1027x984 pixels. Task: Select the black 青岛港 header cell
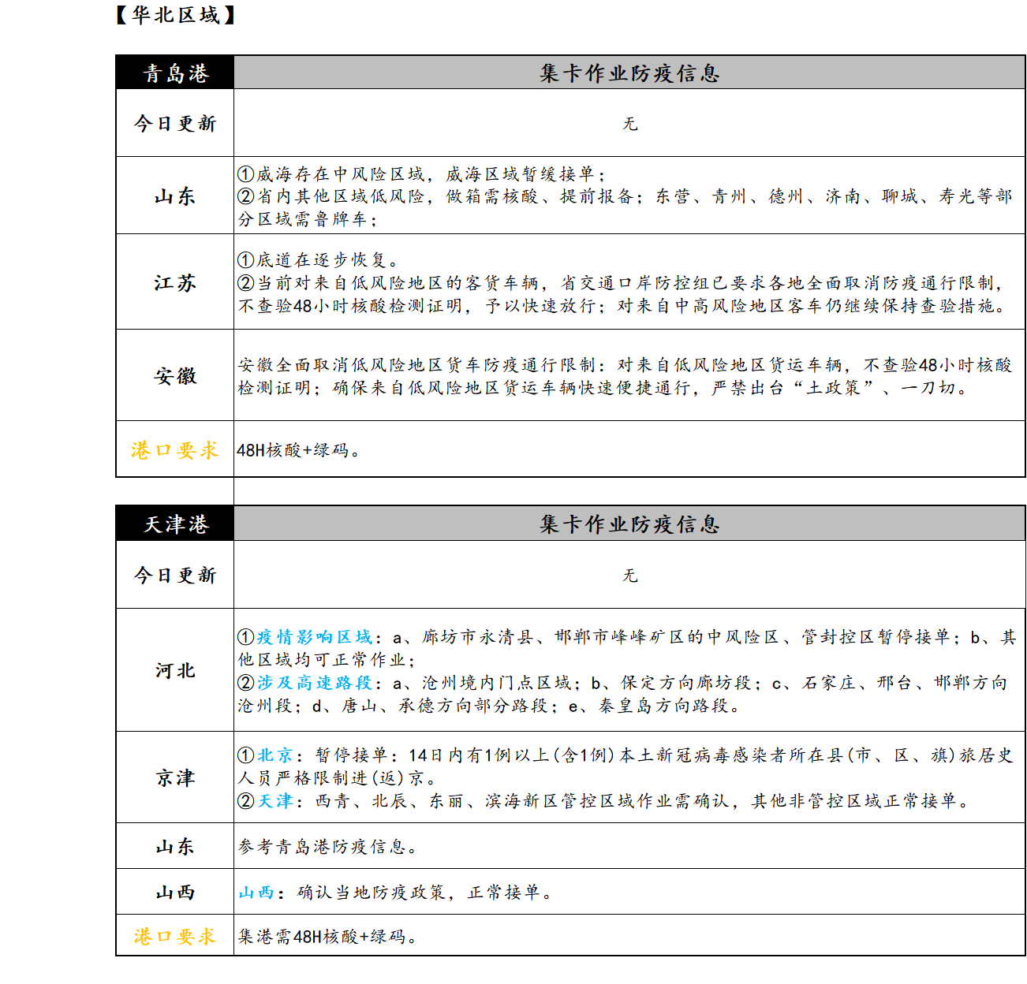coord(175,73)
